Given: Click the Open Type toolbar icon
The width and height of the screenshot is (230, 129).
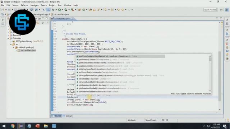Looking at the screenshot, I should [91, 10].
